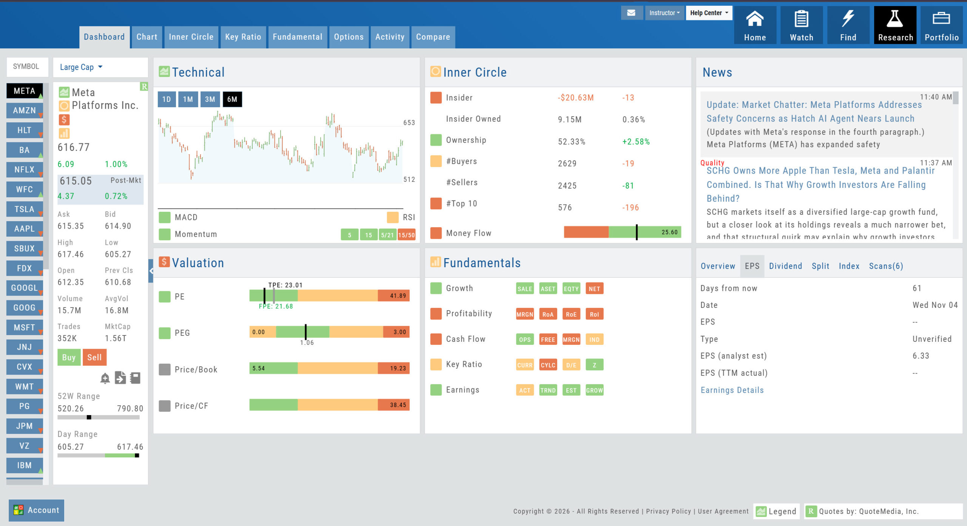Open the Privacy Policy link
Image resolution: width=967 pixels, height=526 pixels.
coord(668,511)
